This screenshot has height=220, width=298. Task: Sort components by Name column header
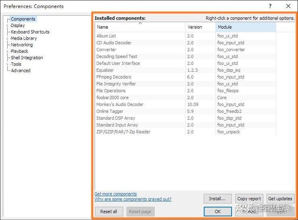(x=140, y=27)
